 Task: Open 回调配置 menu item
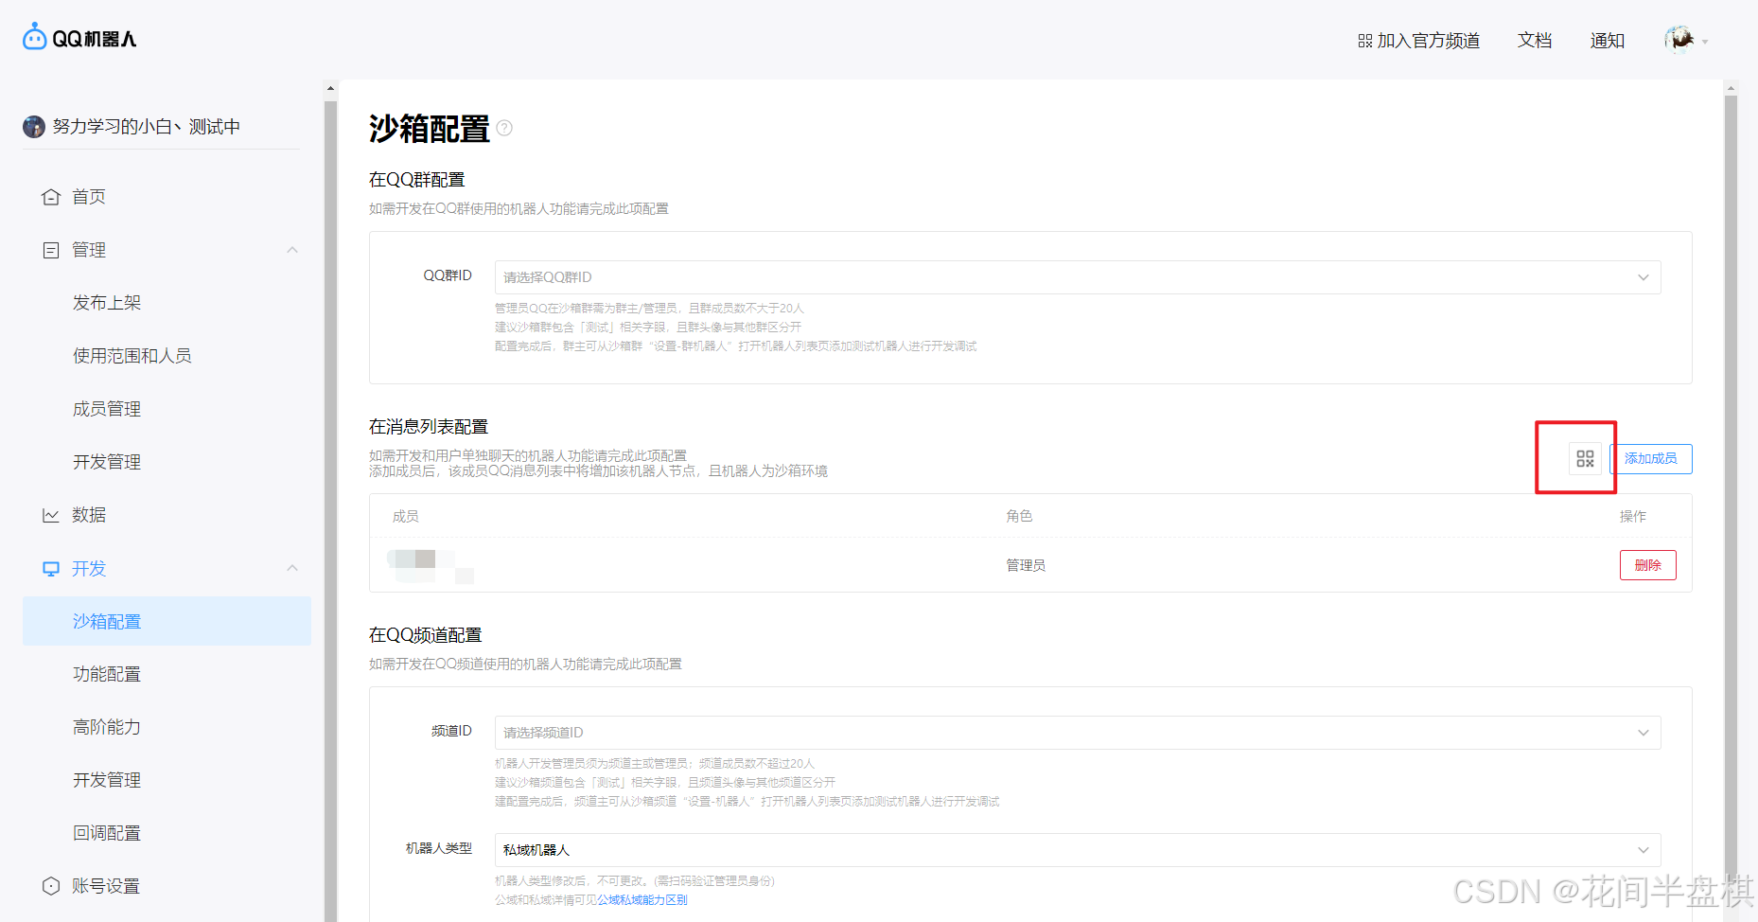pyautogui.click(x=107, y=833)
